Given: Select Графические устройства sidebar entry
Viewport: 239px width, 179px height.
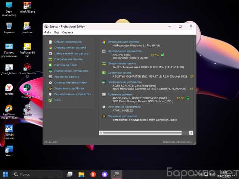Looking at the screenshot, I should pyautogui.click(x=71, y=71).
